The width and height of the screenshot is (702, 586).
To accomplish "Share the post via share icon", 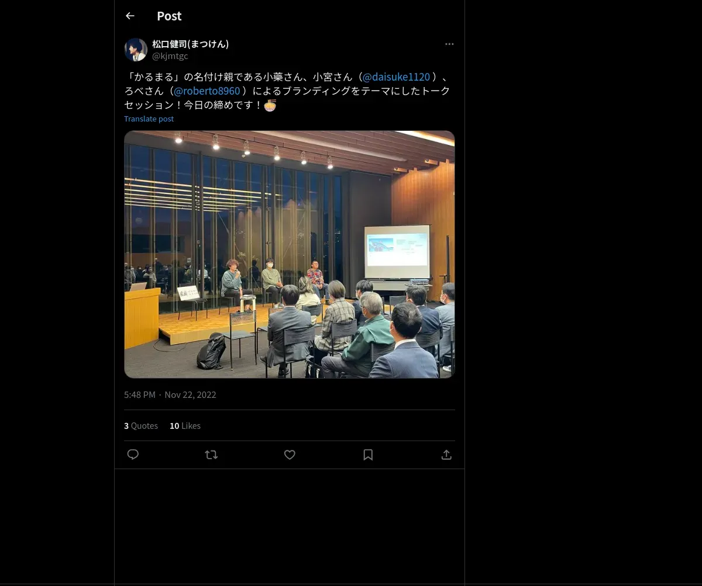I will (x=446, y=455).
